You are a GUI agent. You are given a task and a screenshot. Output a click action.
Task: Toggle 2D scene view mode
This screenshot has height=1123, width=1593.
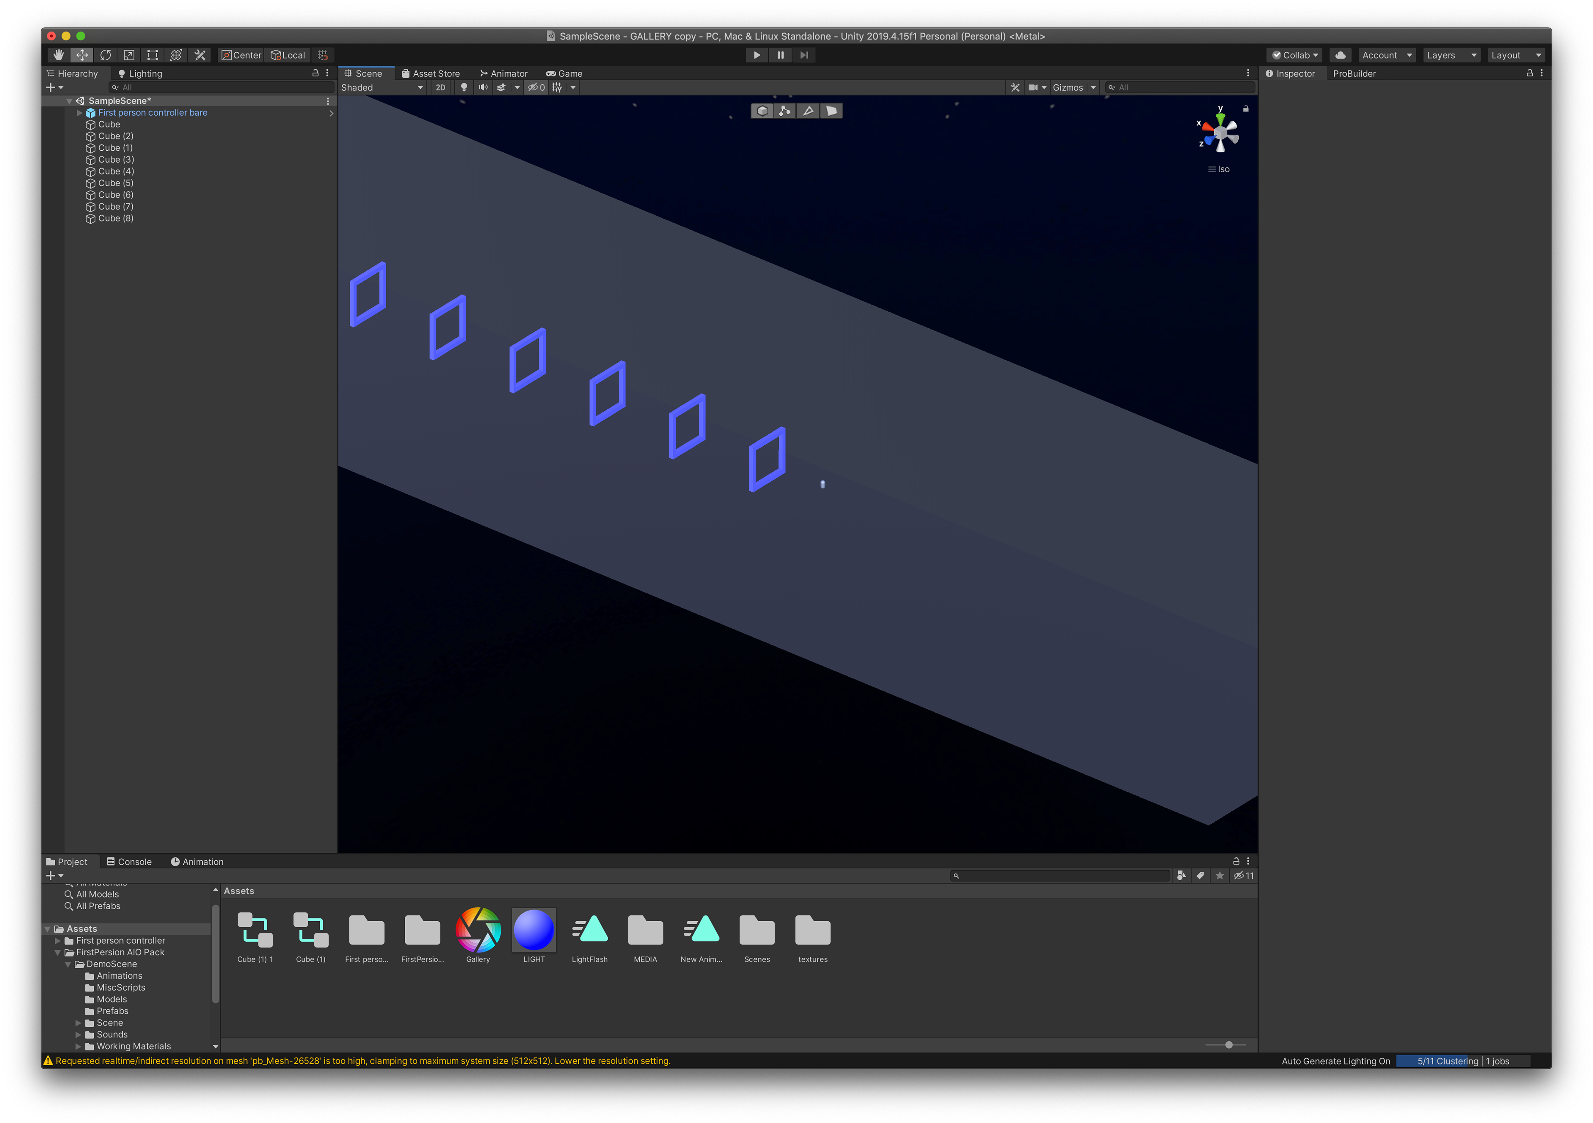pyautogui.click(x=440, y=88)
